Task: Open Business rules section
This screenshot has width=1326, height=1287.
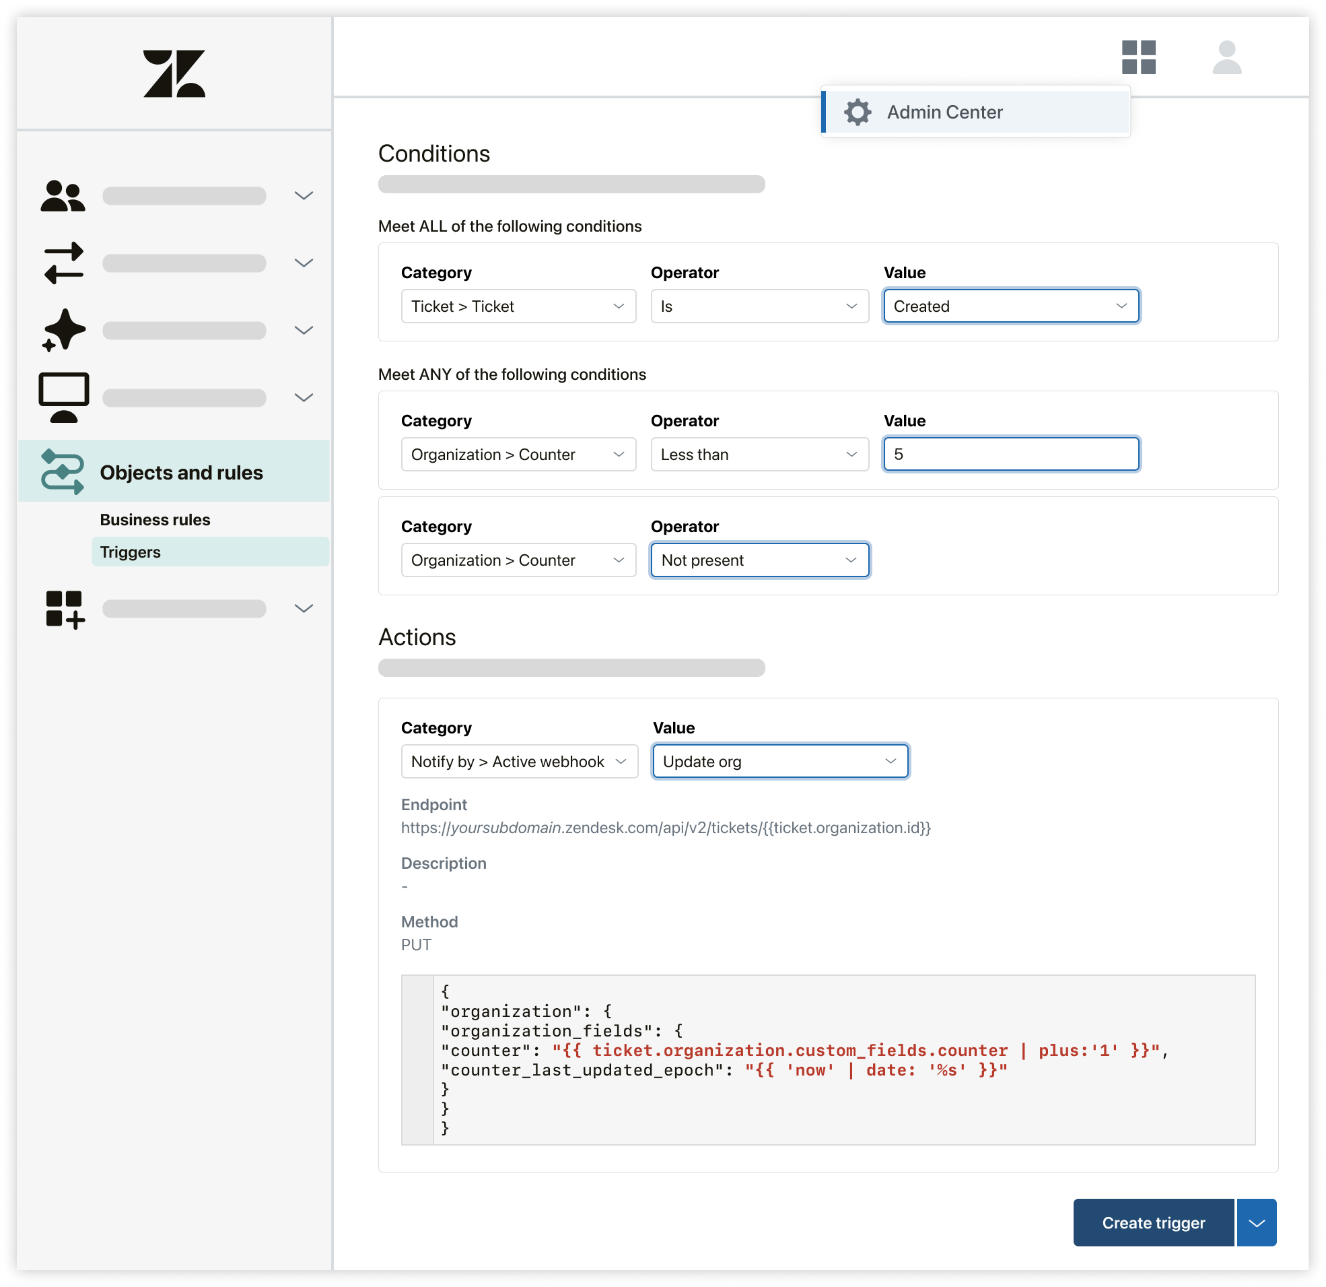Action: coord(155,519)
